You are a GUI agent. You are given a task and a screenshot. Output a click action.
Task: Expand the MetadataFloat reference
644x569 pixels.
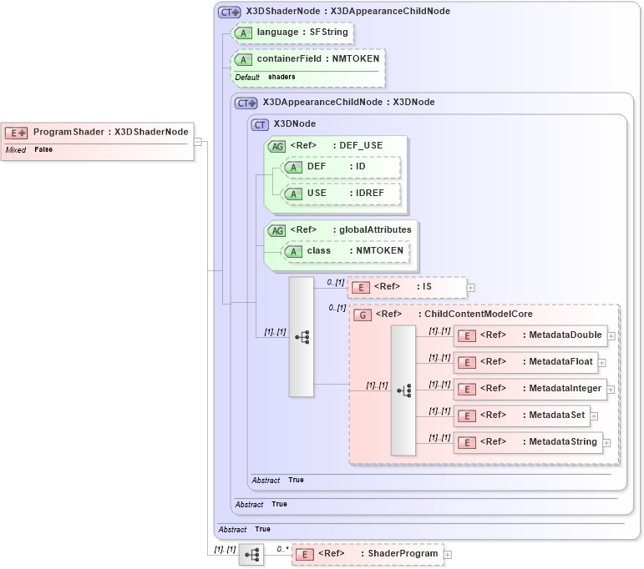(602, 363)
